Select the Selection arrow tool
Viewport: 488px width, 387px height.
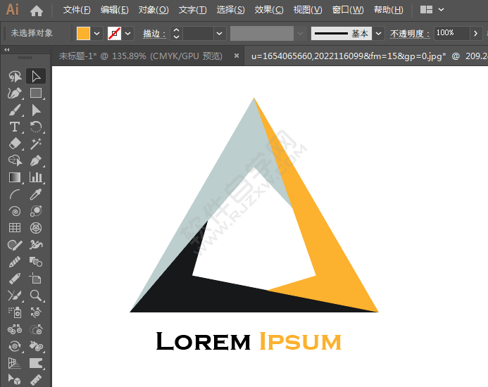[x=35, y=76]
